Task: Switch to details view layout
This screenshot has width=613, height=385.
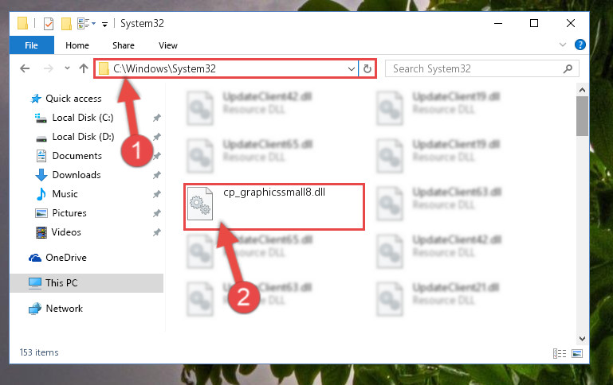Action: 560,353
